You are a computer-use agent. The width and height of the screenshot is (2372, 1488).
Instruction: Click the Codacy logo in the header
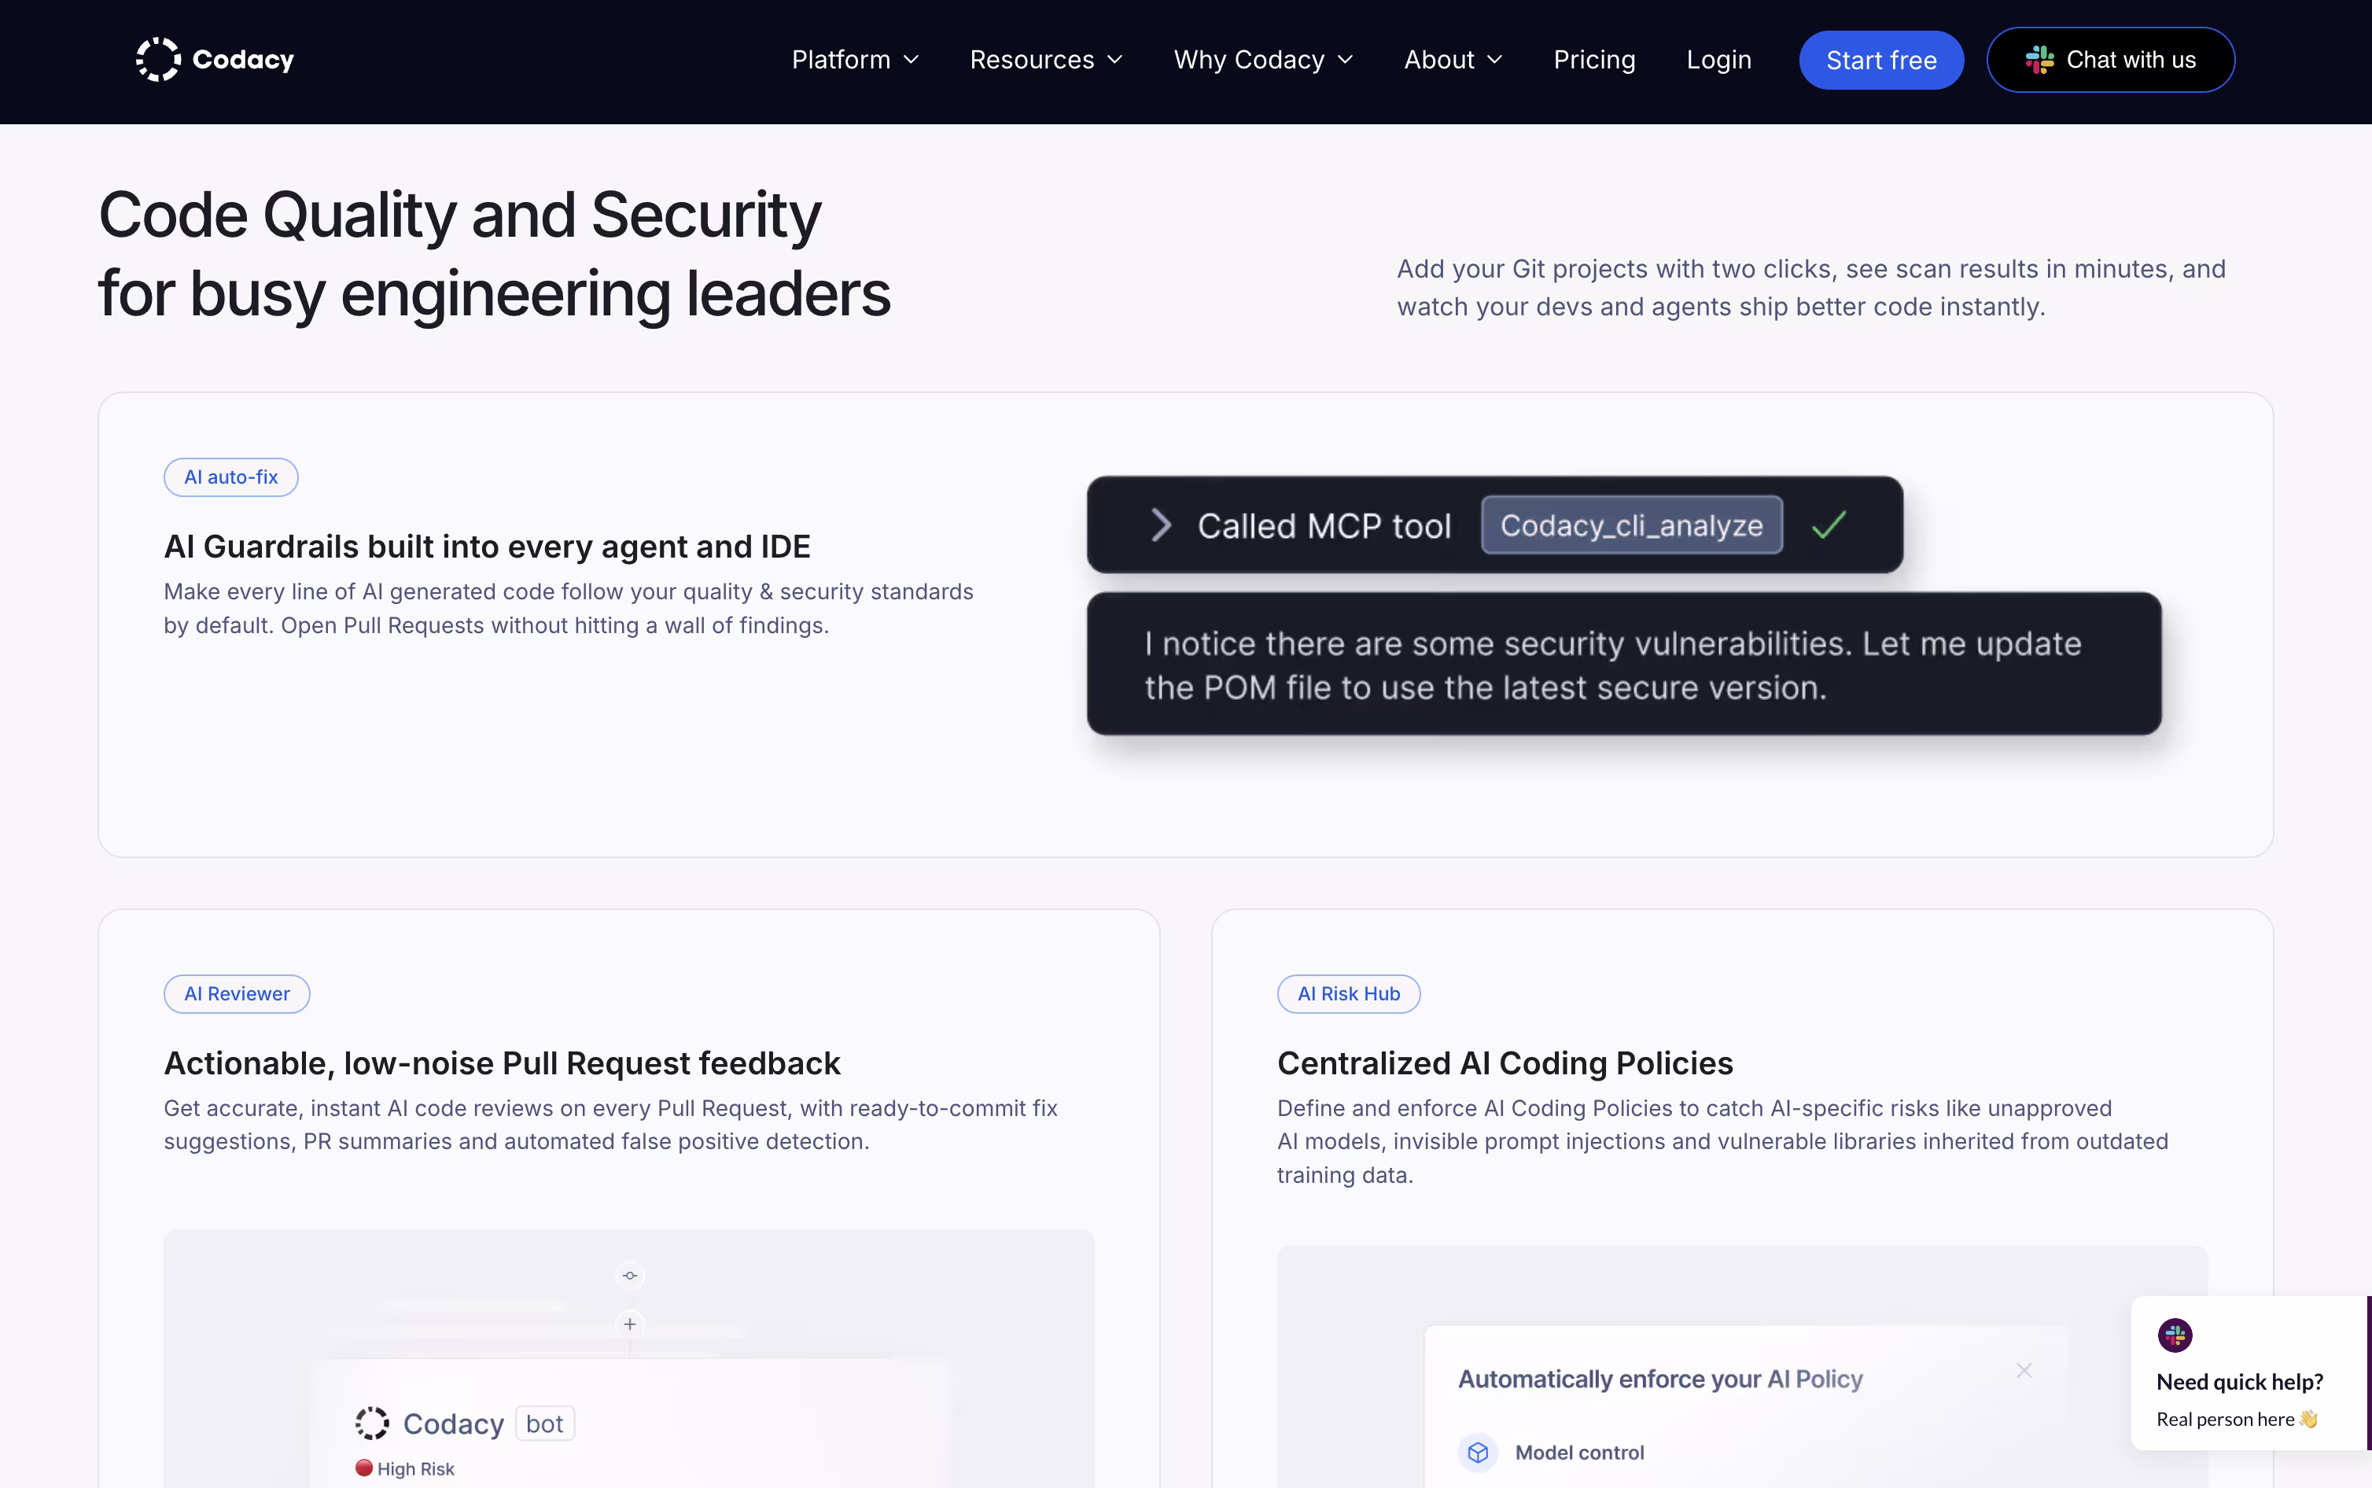pos(215,60)
